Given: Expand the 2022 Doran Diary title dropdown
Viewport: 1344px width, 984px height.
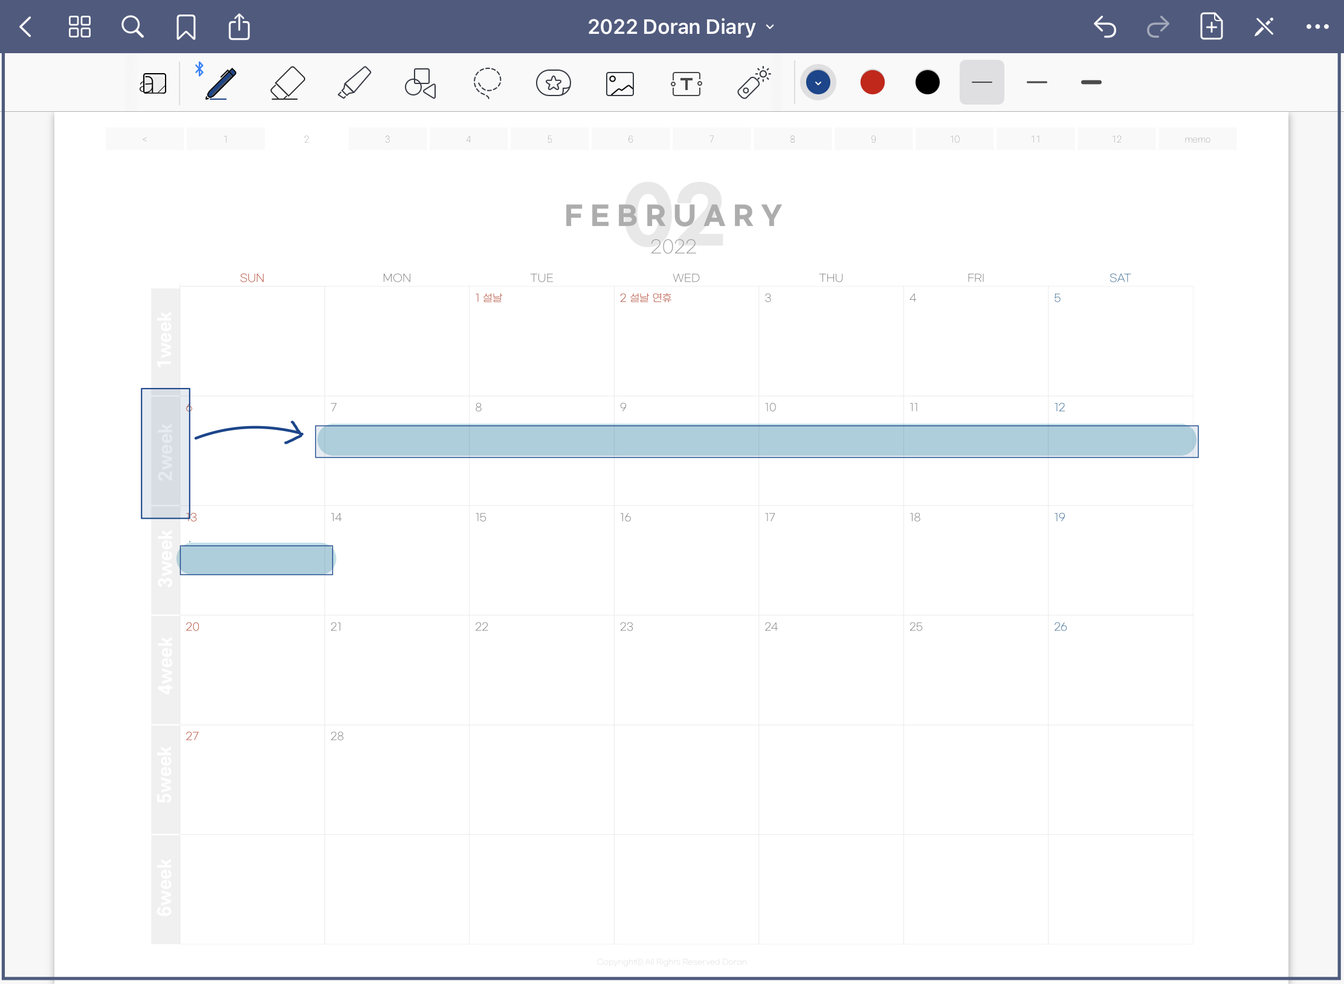Looking at the screenshot, I should (x=680, y=27).
